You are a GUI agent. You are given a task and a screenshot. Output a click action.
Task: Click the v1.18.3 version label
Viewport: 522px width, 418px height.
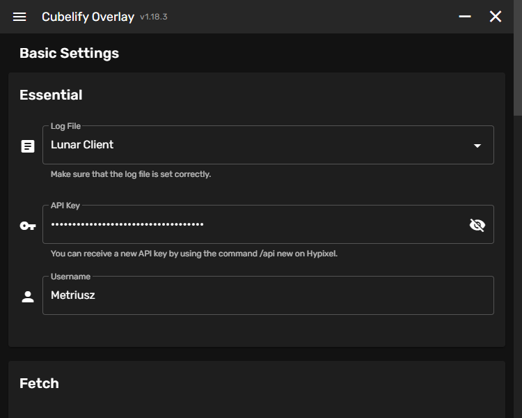coord(154,17)
